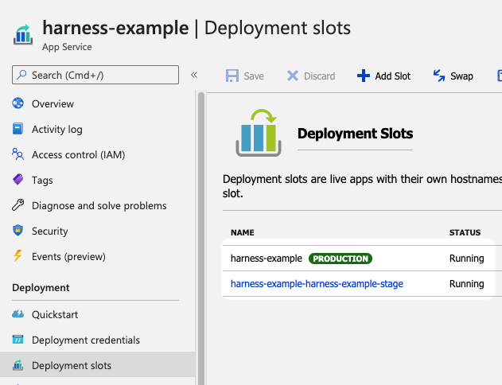Click the green PRODUCTION badge
This screenshot has width=502, height=385.
pos(341,259)
